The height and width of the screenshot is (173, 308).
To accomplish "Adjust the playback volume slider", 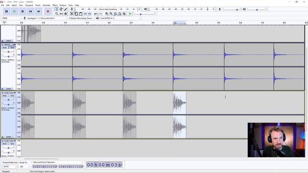I will click(257, 10).
